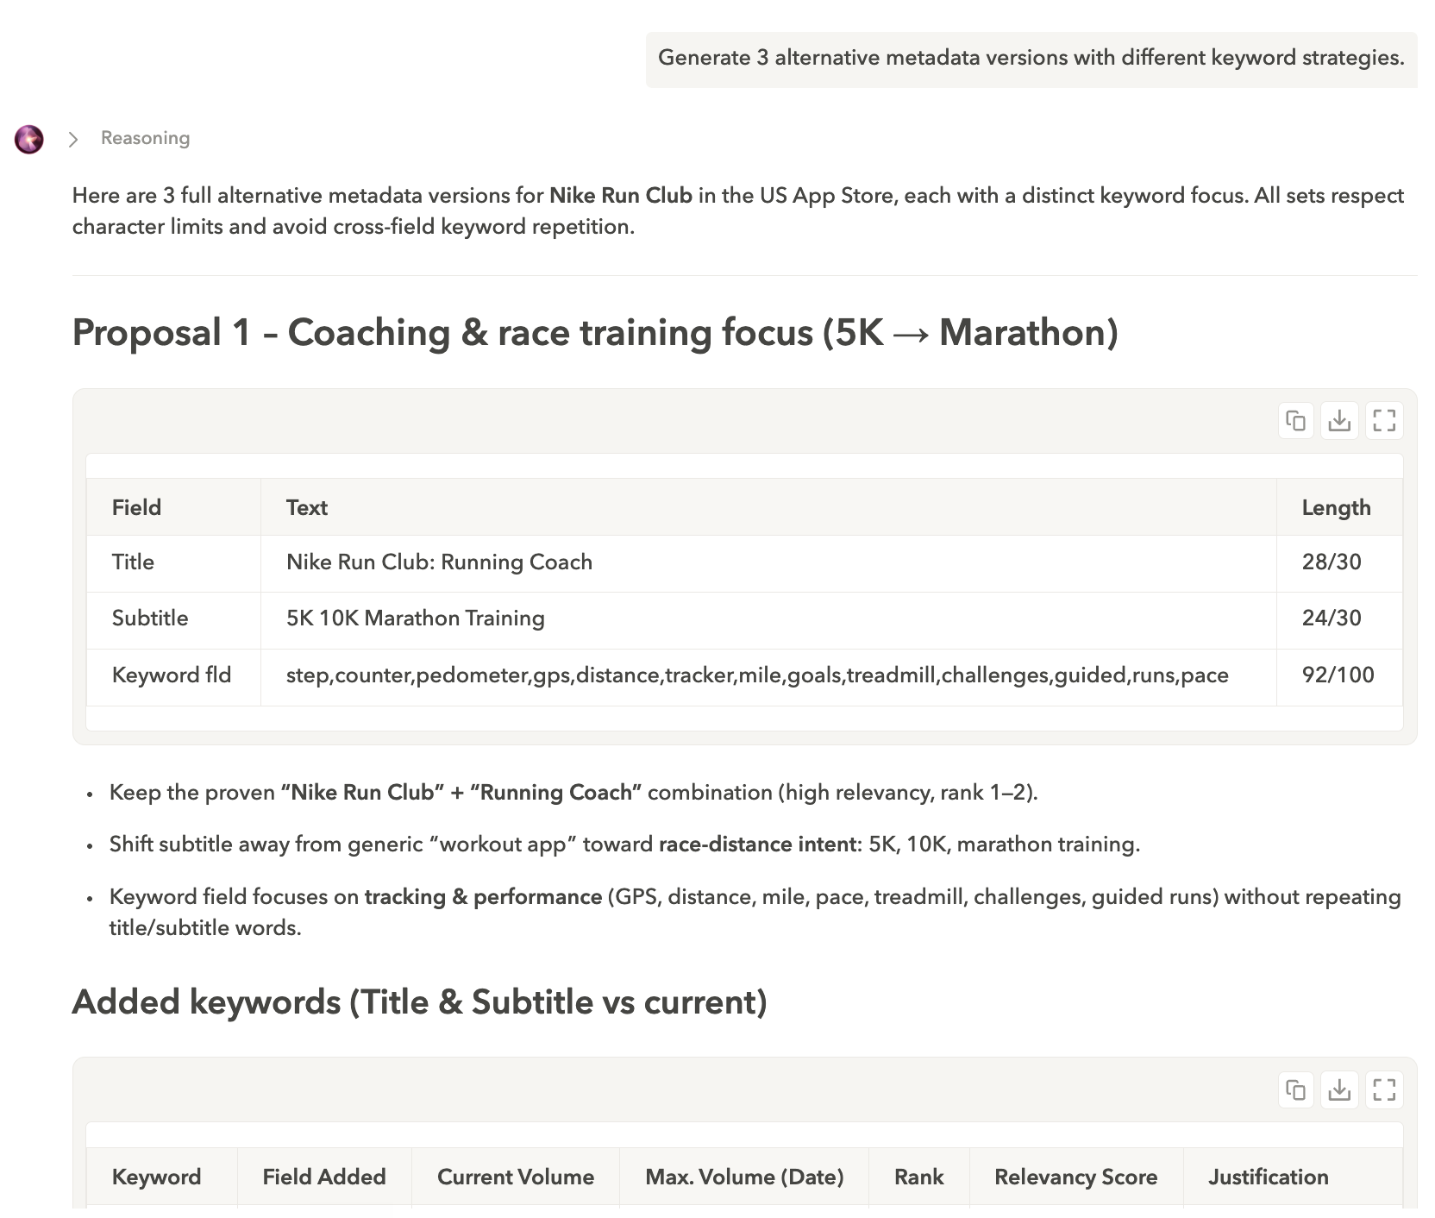Click bold Nike Run Club in intro
This screenshot has height=1218, width=1435.
621,196
